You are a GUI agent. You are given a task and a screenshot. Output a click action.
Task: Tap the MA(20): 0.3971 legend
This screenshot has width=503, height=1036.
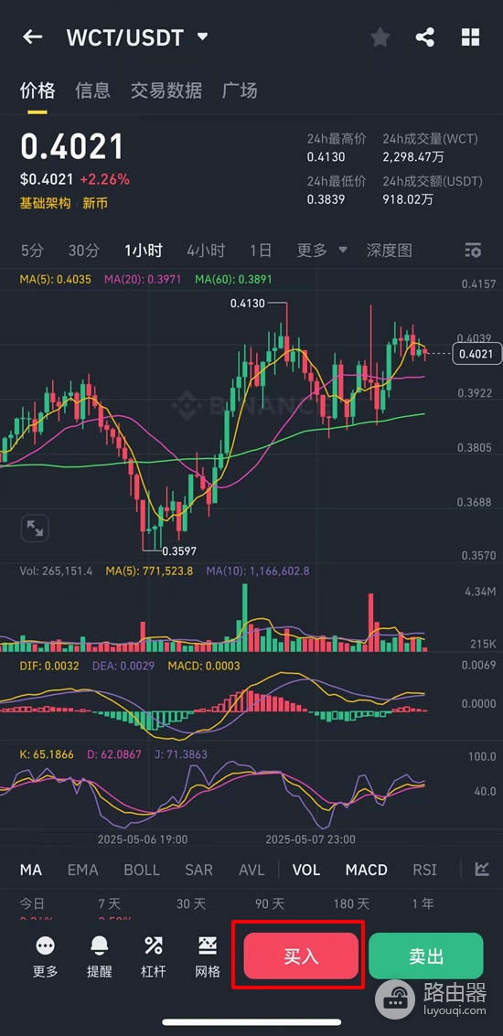tap(143, 280)
